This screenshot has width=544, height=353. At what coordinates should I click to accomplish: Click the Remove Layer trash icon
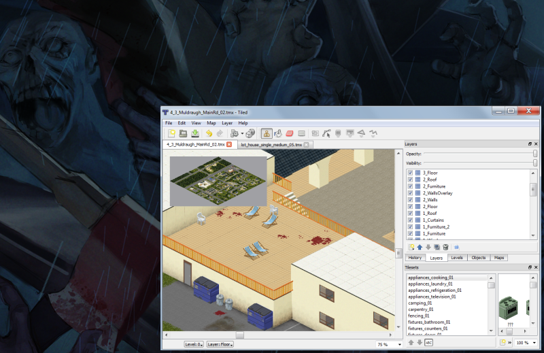tap(446, 247)
